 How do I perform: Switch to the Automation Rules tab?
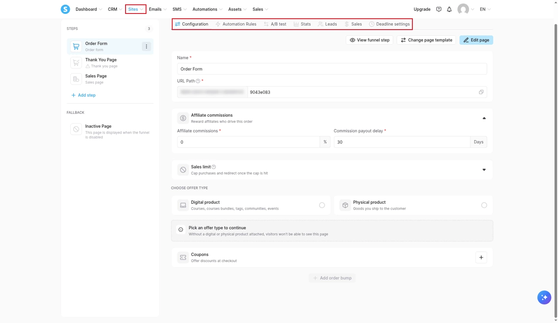point(236,24)
